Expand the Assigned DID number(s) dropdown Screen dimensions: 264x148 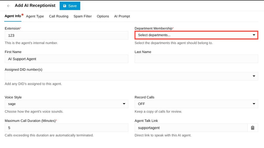[x=131, y=76]
